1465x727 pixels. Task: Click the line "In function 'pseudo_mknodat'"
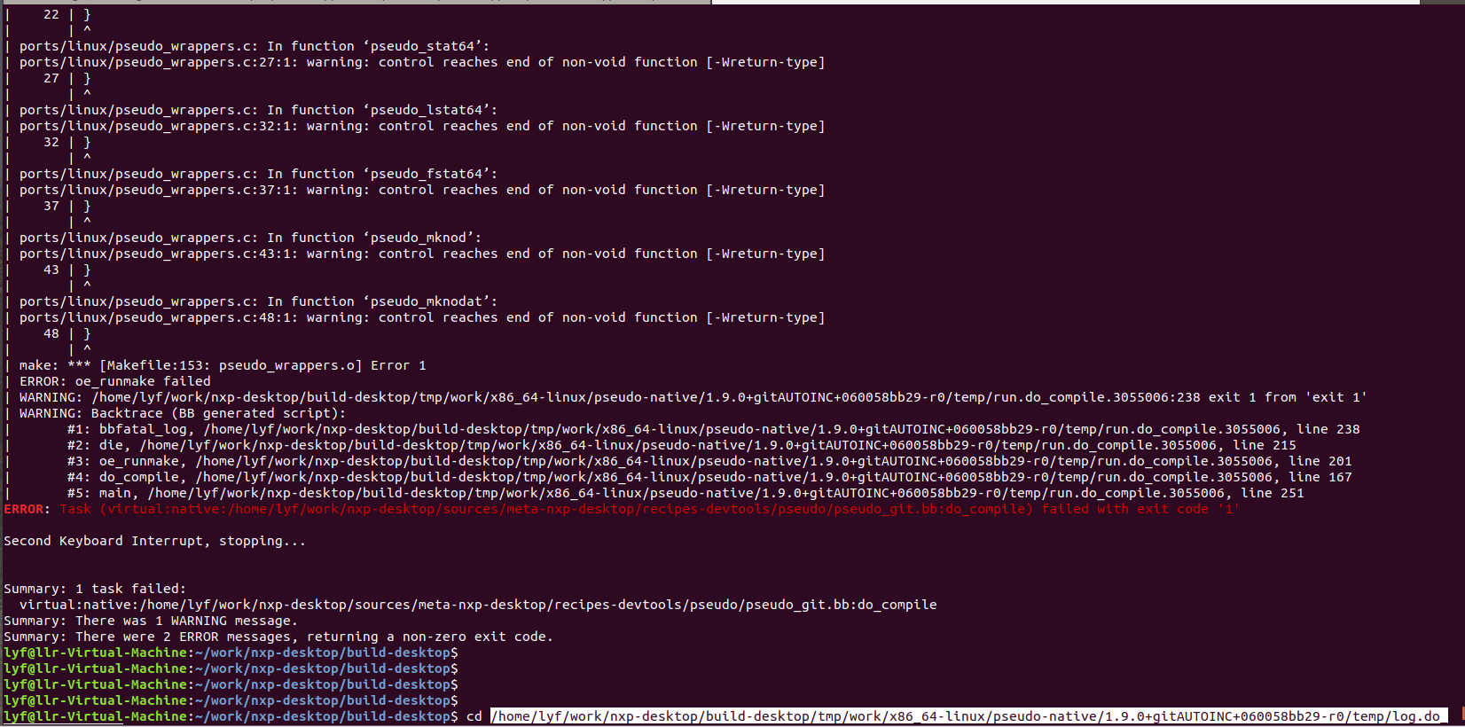(258, 301)
